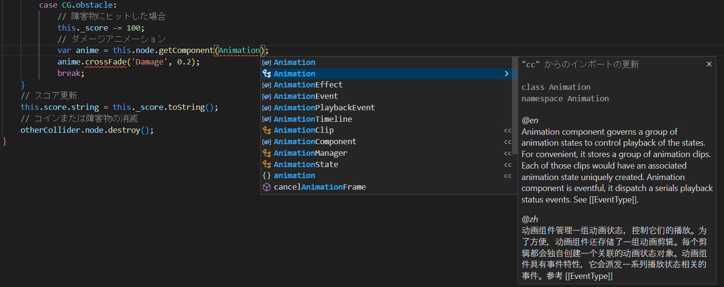Choose the AnimationPlaybackEvent suggestion
The height and width of the screenshot is (287, 724).
point(324,108)
